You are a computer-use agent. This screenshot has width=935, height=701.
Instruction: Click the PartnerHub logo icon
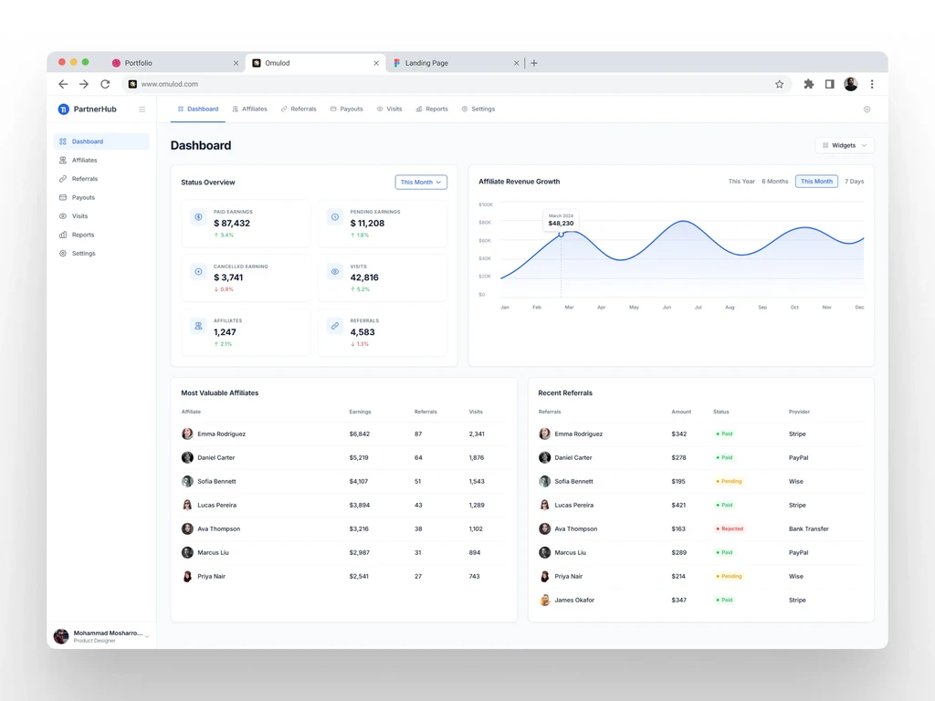pos(63,110)
